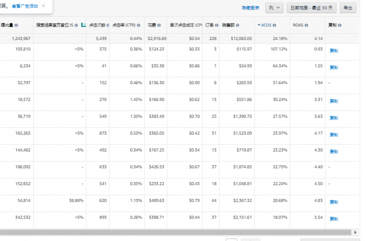
Task: Click ACOS sort arrow in header
Action: [x=259, y=25]
